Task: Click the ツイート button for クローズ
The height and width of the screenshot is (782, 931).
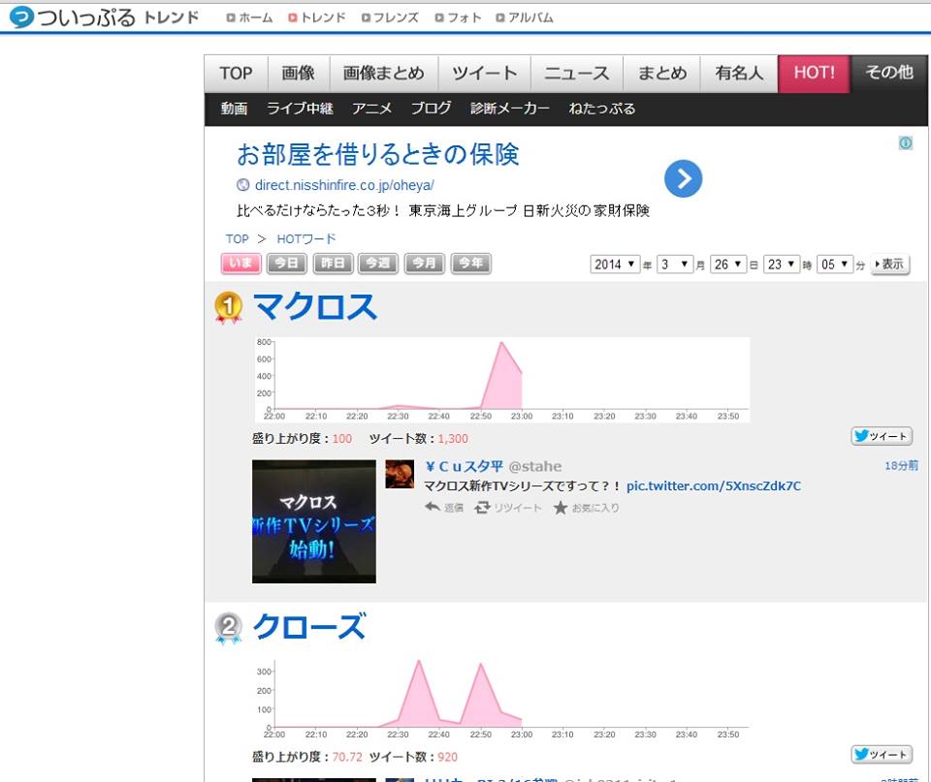Action: click(x=882, y=754)
